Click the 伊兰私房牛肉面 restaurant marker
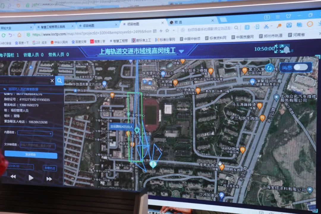The width and height of the screenshot is (321, 214). 262,118
